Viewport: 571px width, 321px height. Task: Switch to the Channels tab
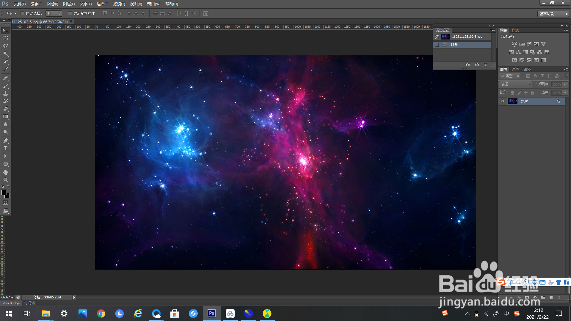coord(515,69)
